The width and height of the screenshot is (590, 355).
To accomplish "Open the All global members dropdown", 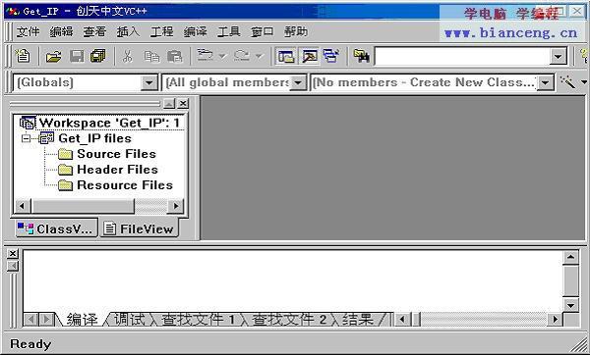I will [x=298, y=82].
